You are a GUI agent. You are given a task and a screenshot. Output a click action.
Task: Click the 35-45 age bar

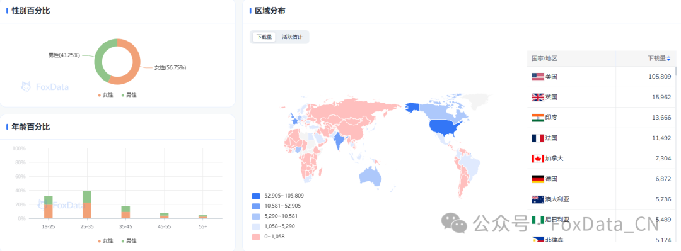pos(125,213)
